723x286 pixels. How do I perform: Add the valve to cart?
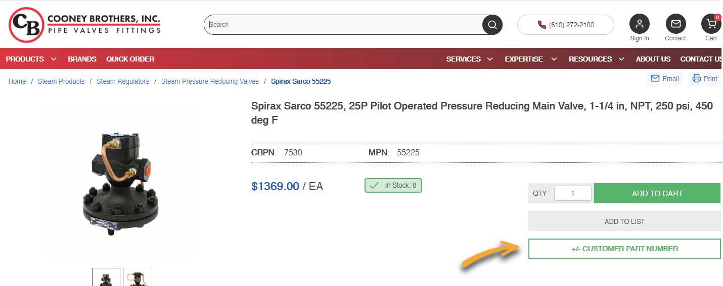pyautogui.click(x=657, y=193)
